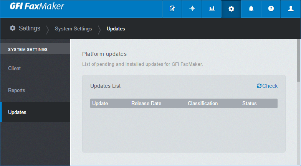
Task: Click the refresh icon next to Check
Action: pos(259,86)
